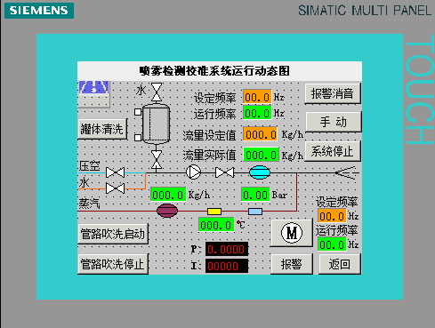Click the yellow sensor block on steam line
The width and height of the screenshot is (435, 328).
click(x=214, y=212)
